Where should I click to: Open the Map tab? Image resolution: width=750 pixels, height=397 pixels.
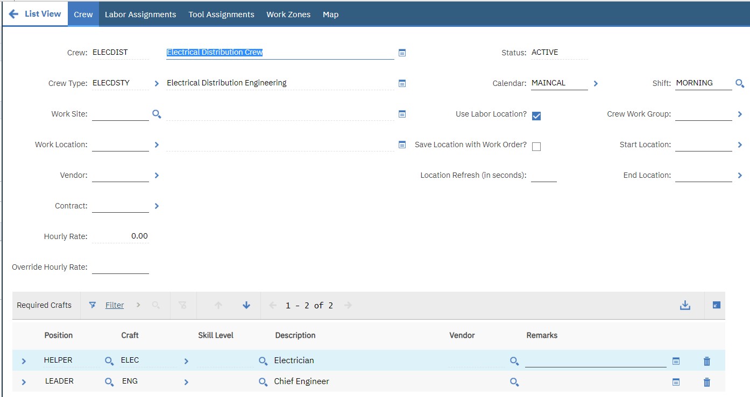point(330,15)
